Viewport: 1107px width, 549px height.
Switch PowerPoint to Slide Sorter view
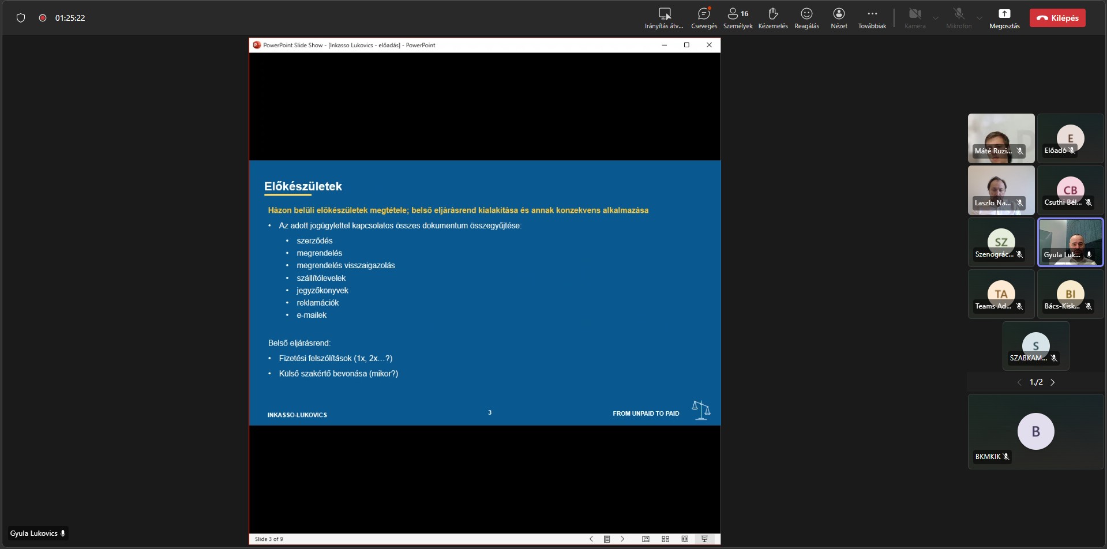click(665, 539)
